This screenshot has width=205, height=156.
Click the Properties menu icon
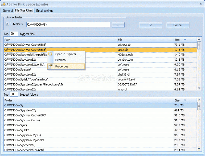pos(50,67)
